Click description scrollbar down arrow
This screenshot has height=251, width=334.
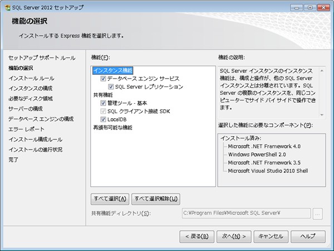(x=322, y=115)
